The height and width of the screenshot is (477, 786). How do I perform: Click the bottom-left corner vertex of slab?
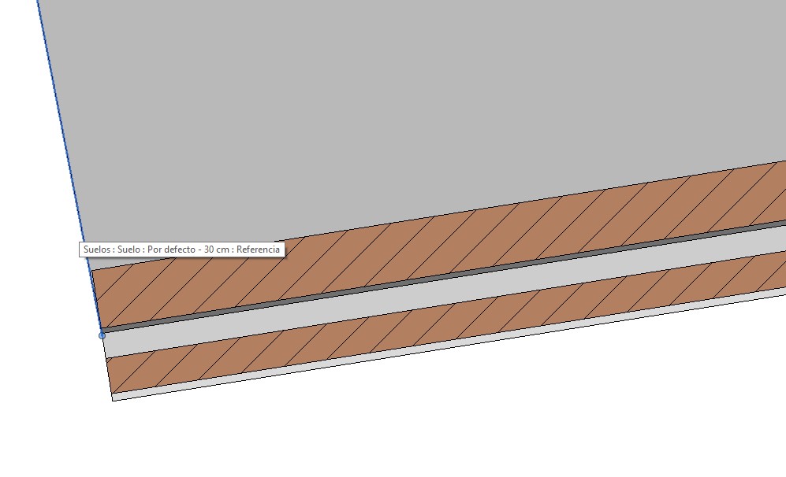tap(113, 400)
